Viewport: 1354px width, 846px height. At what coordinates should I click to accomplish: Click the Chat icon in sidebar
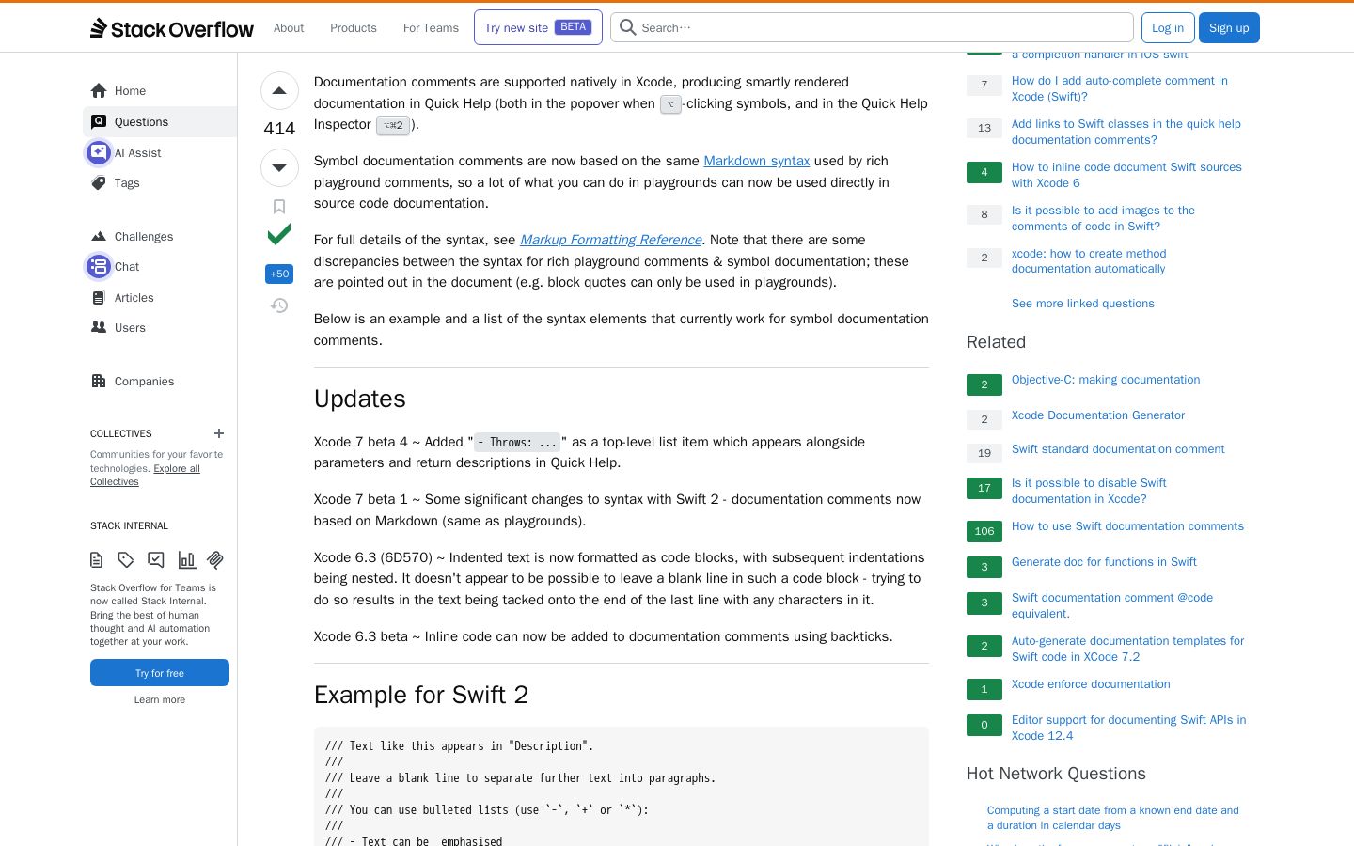pyautogui.click(x=99, y=267)
